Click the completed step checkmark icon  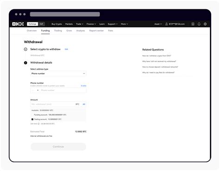click(26, 49)
